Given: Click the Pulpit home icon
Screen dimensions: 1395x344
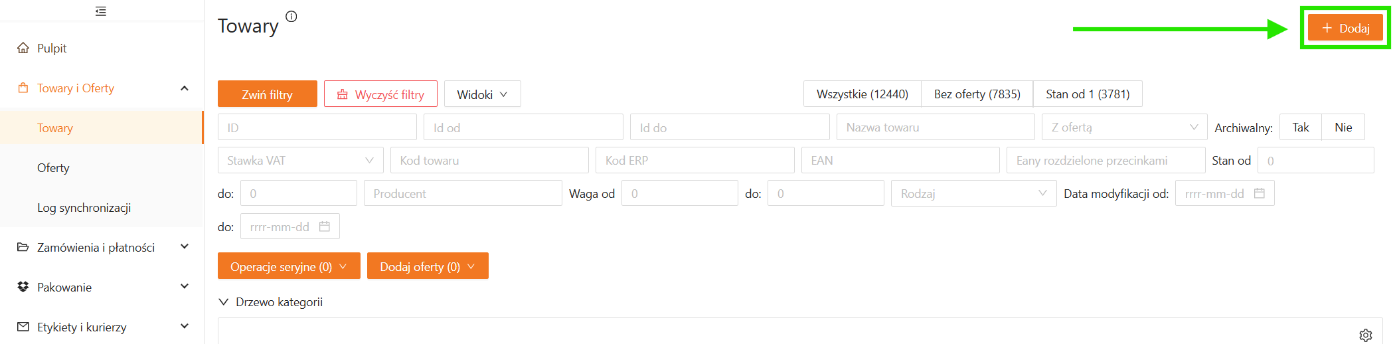Looking at the screenshot, I should pos(23,48).
